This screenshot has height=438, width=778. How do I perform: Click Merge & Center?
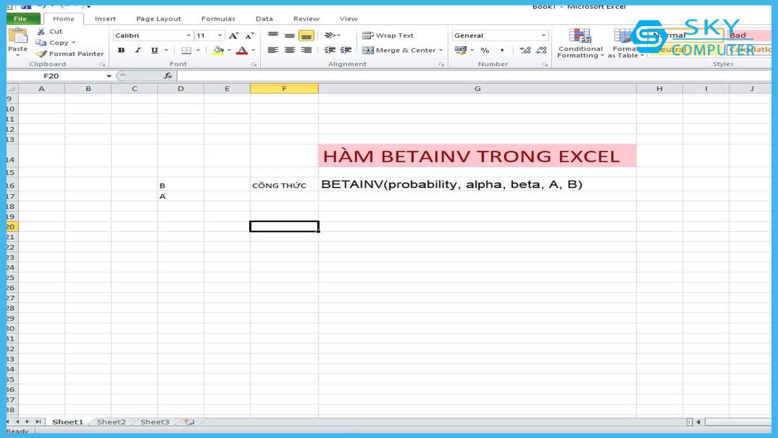click(399, 50)
